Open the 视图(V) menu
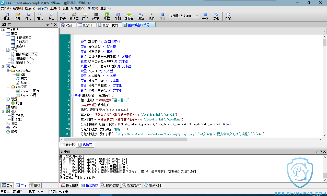Image resolution: width=327 pixels, height=196 pixels. click(x=80, y=8)
